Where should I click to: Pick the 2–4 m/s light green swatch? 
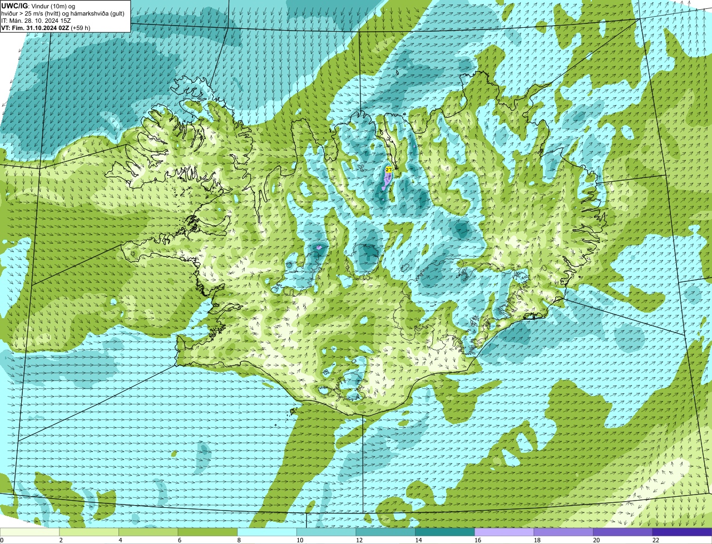point(89,532)
